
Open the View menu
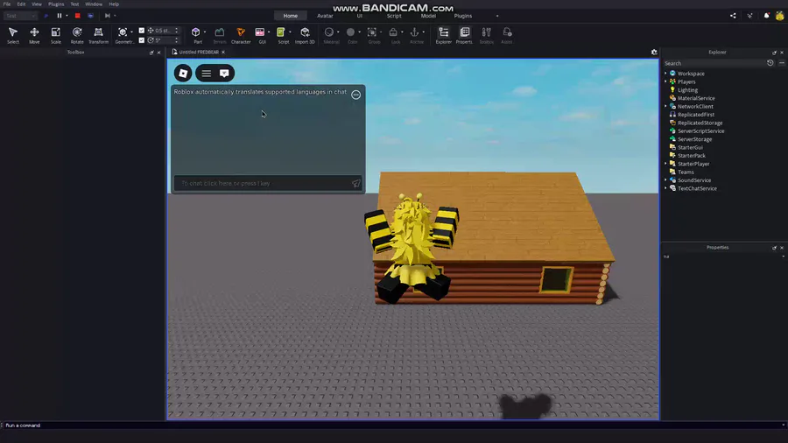37,4
